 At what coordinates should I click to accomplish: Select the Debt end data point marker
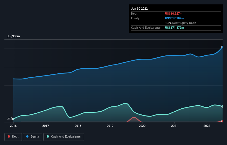(x=222, y=121)
